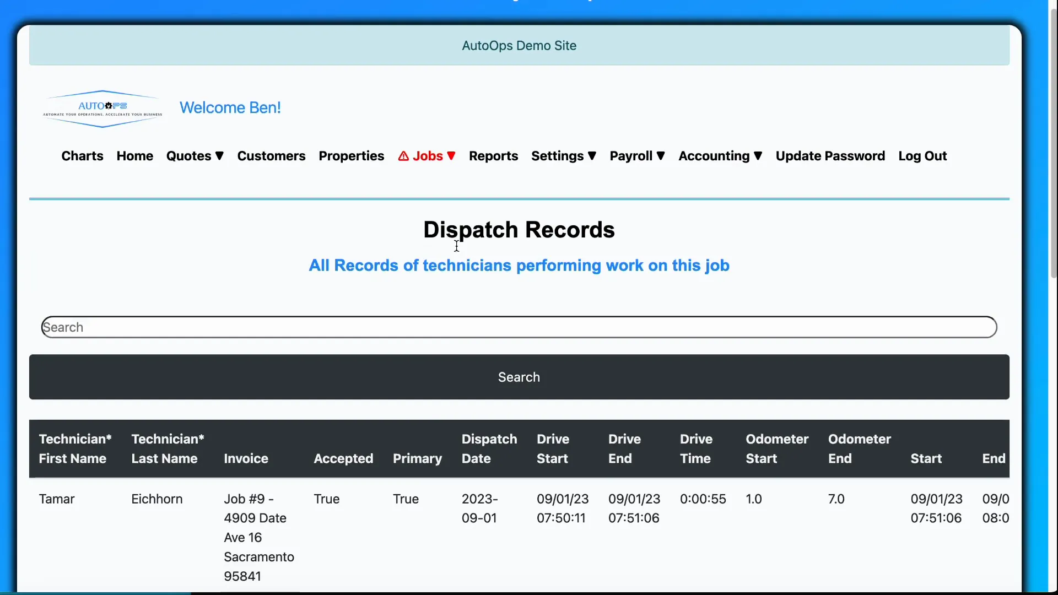Viewport: 1058px width, 595px height.
Task: Select the Customers menu item
Action: (x=271, y=156)
